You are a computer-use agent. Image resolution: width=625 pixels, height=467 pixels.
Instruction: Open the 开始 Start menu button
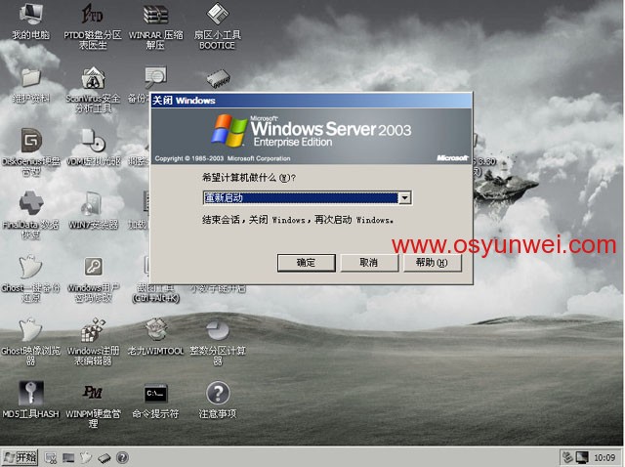pos(20,457)
